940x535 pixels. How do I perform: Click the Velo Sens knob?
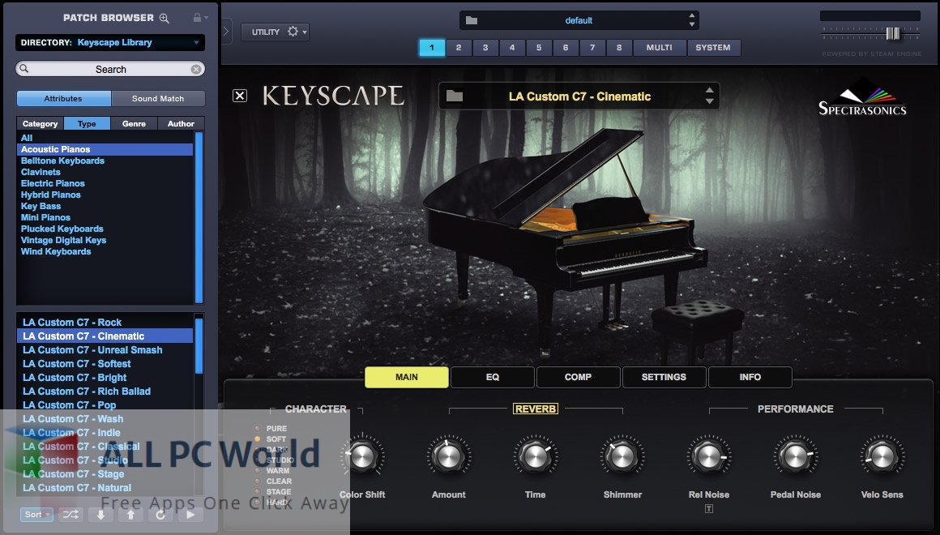point(882,456)
